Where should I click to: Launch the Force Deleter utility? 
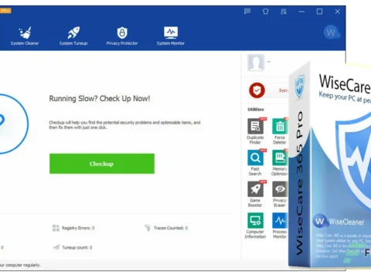280,131
